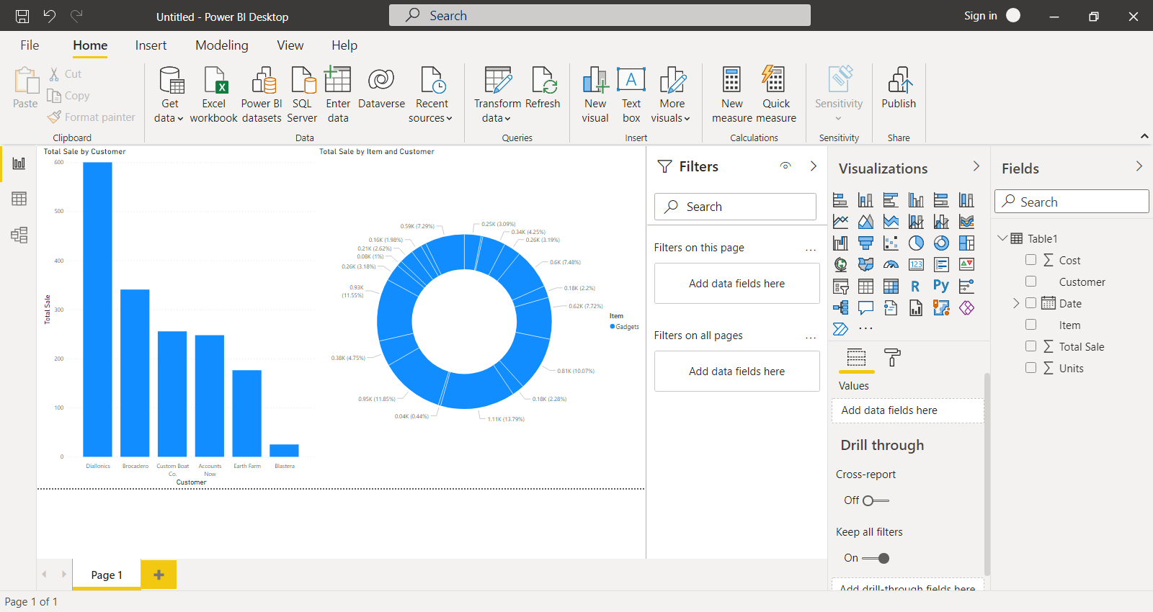Select the Gauge visual
This screenshot has width=1153, height=612.
(x=891, y=265)
